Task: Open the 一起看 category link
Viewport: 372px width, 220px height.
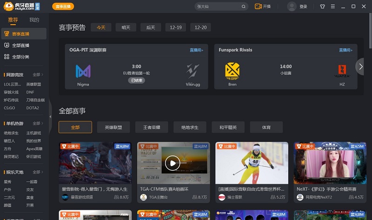Action: coord(32,182)
